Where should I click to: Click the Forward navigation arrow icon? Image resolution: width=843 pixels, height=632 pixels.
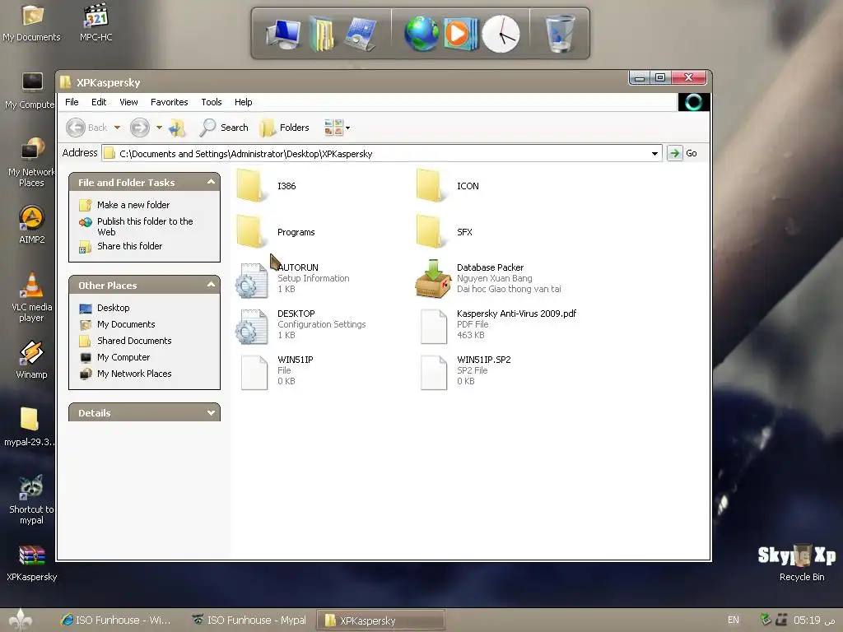click(x=140, y=128)
